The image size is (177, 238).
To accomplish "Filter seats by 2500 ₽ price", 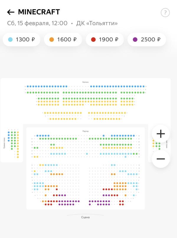I will point(147,39).
